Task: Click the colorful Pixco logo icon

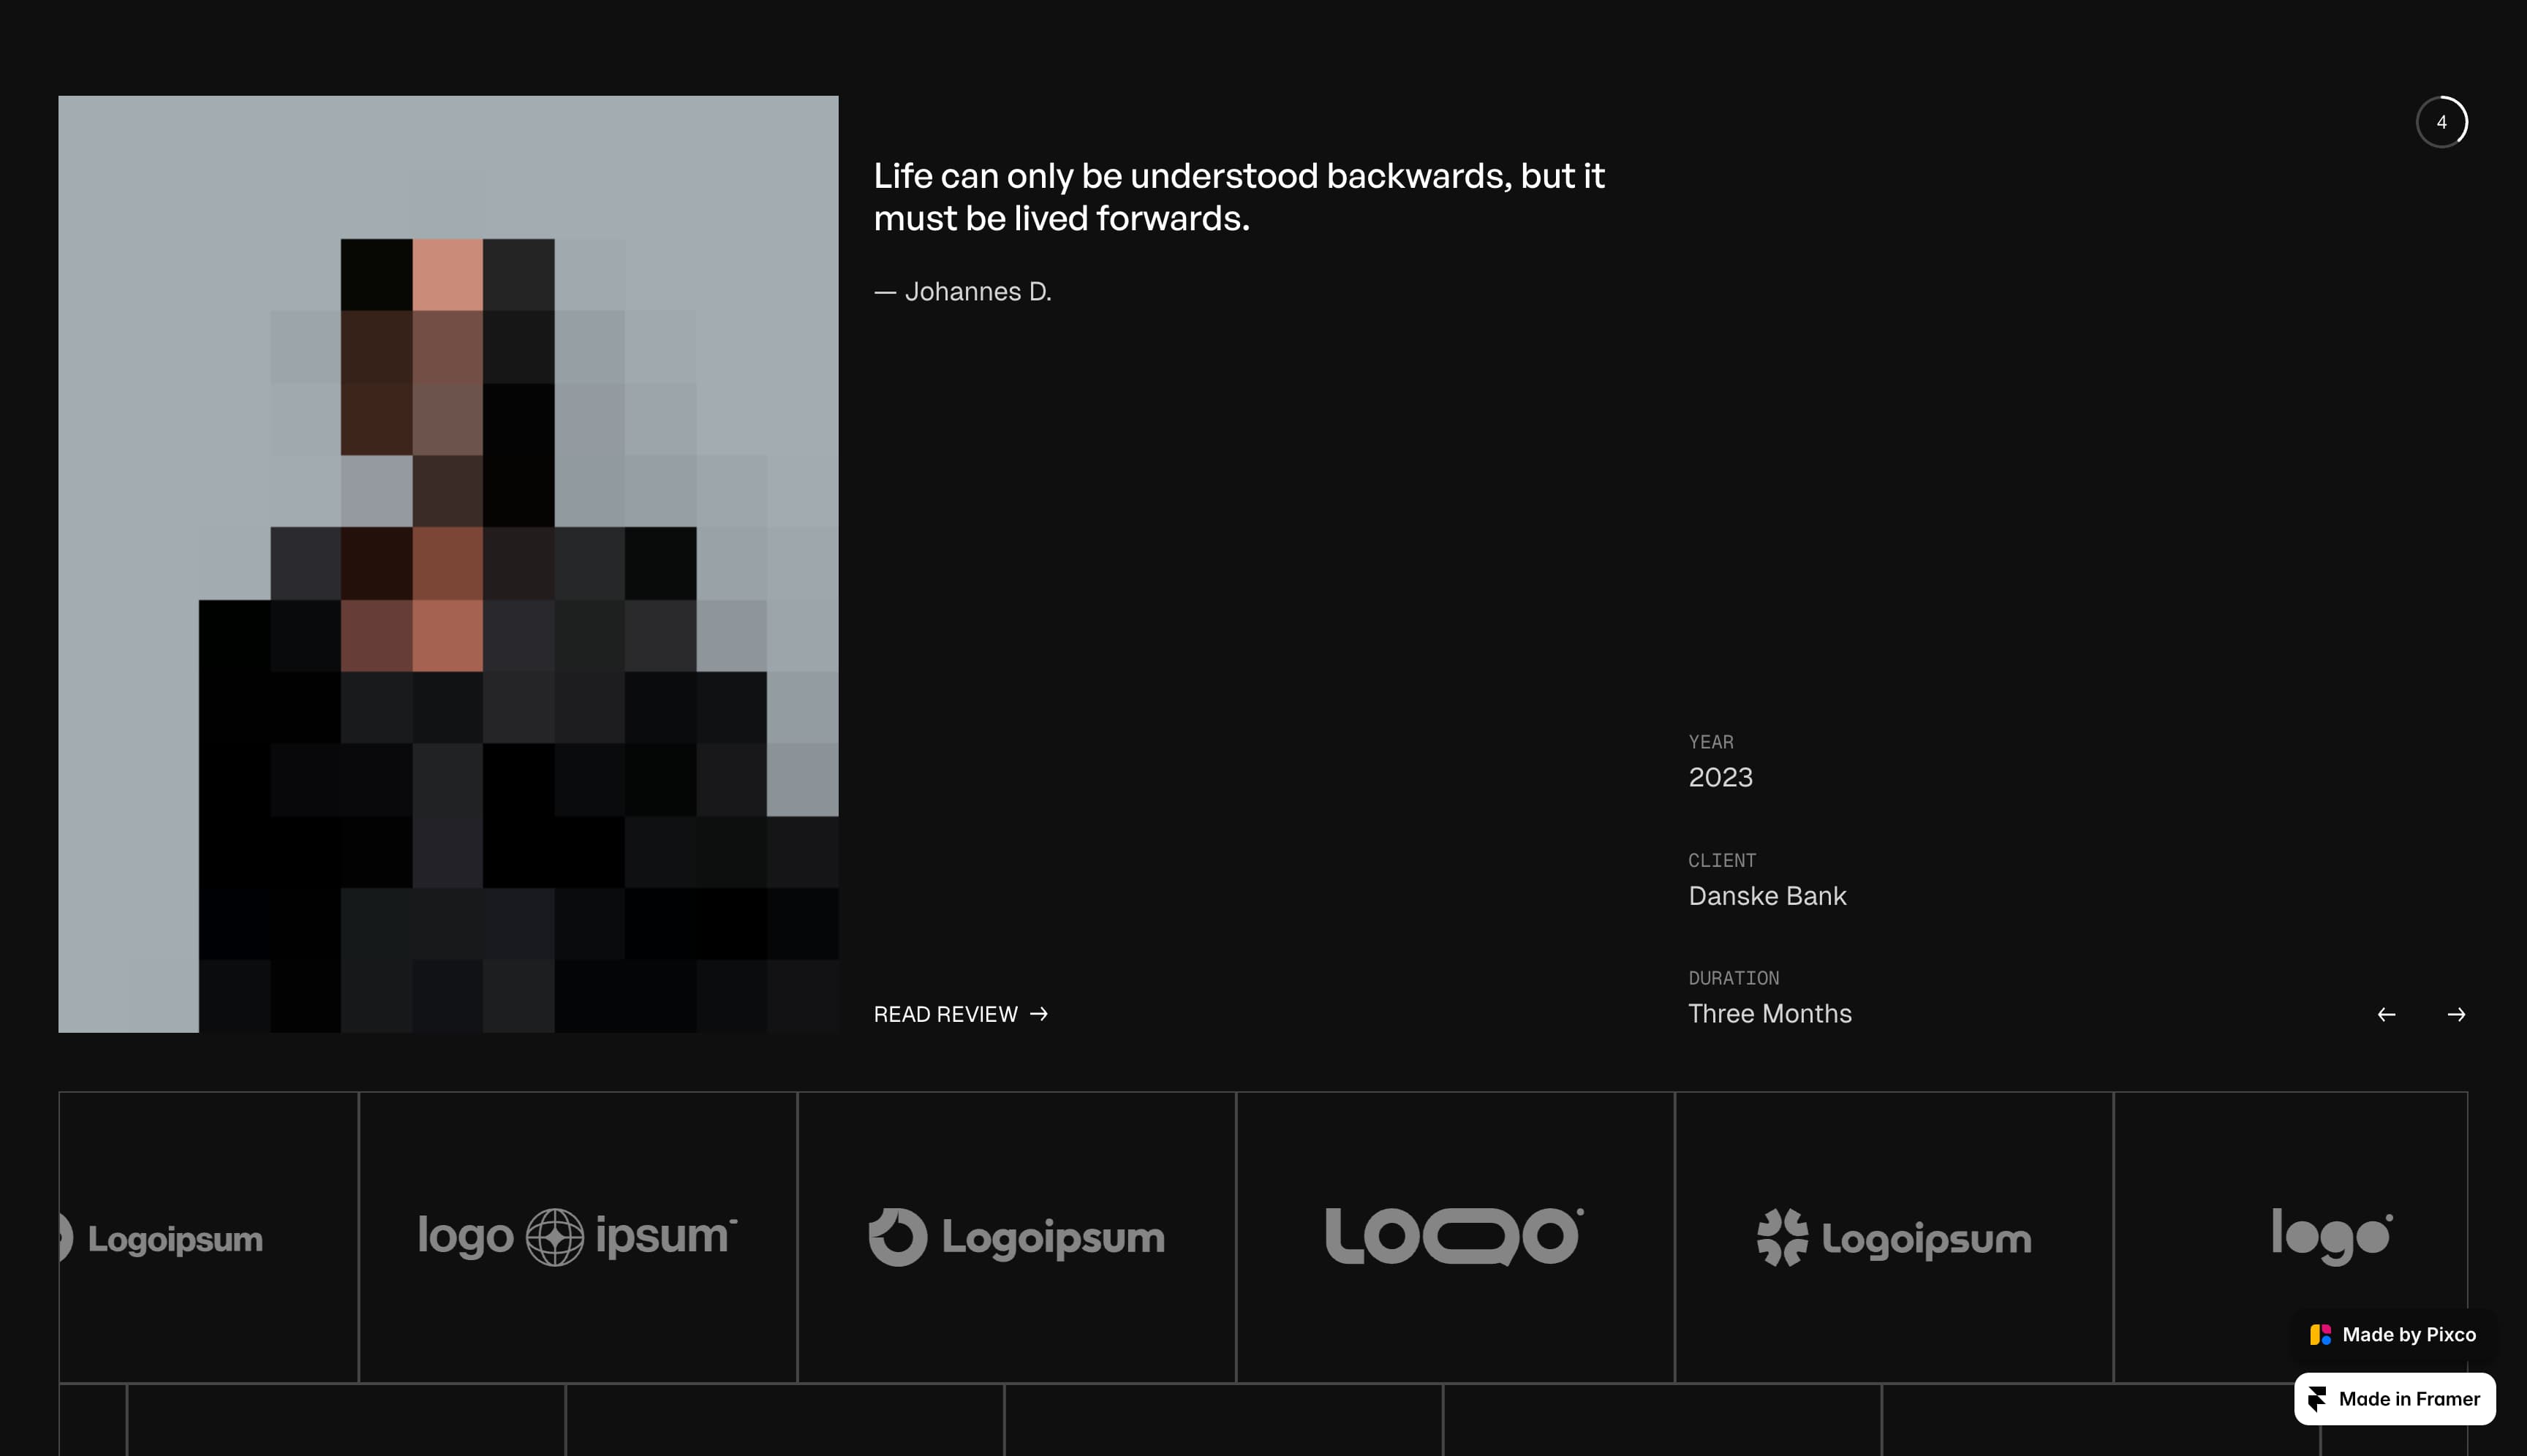Action: click(2320, 1334)
